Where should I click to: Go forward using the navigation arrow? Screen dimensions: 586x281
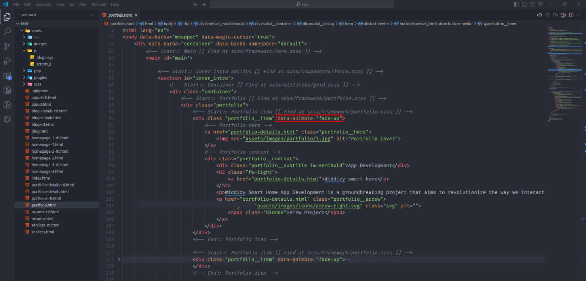pos(204,4)
